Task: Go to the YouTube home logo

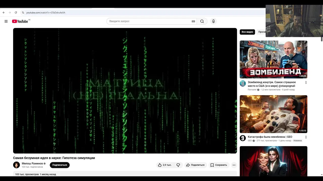Action: coord(20,21)
